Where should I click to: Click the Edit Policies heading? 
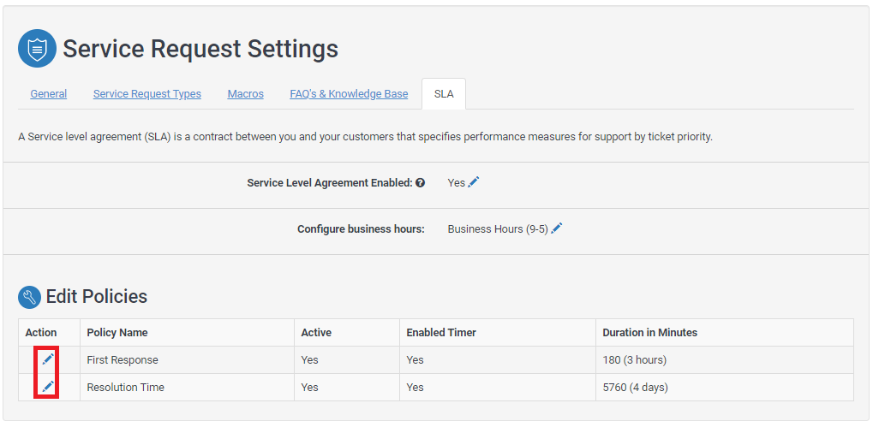96,296
